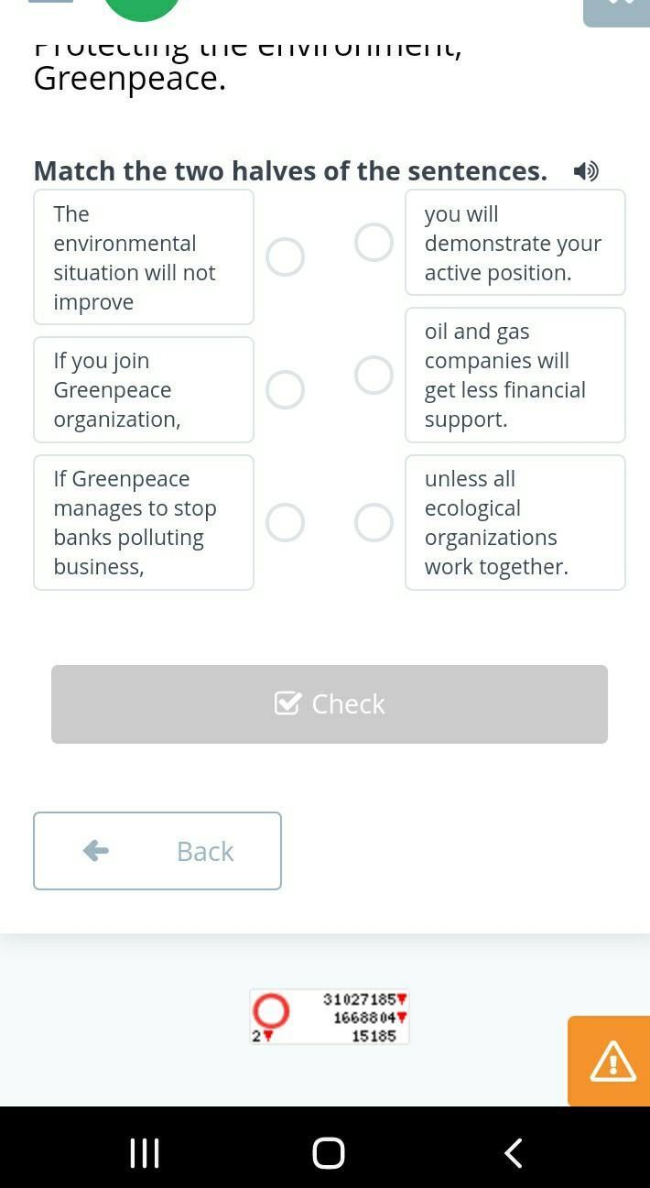Select radio beside 'The environmental situation will not improve'

point(286,257)
